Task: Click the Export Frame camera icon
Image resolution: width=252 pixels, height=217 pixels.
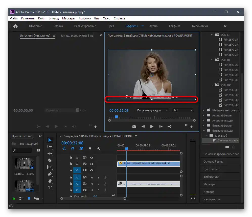Action: [134, 127]
